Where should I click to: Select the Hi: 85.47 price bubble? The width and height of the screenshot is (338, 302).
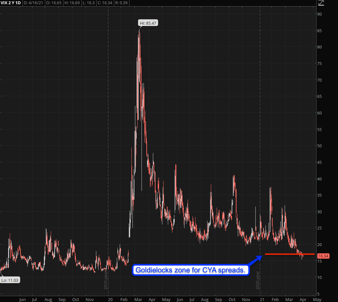click(147, 23)
